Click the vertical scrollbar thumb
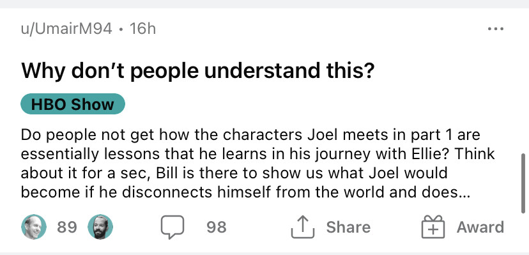529x255 pixels. tap(523, 183)
